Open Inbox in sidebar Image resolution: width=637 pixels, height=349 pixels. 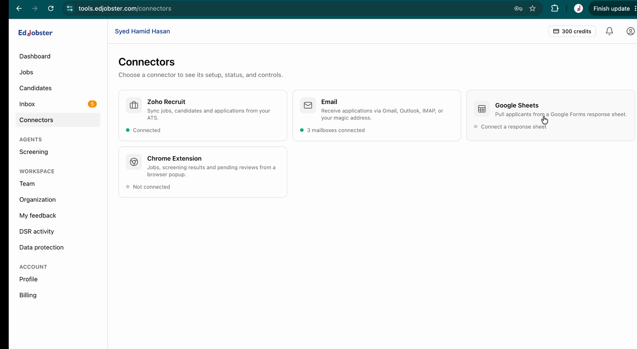tap(58, 104)
